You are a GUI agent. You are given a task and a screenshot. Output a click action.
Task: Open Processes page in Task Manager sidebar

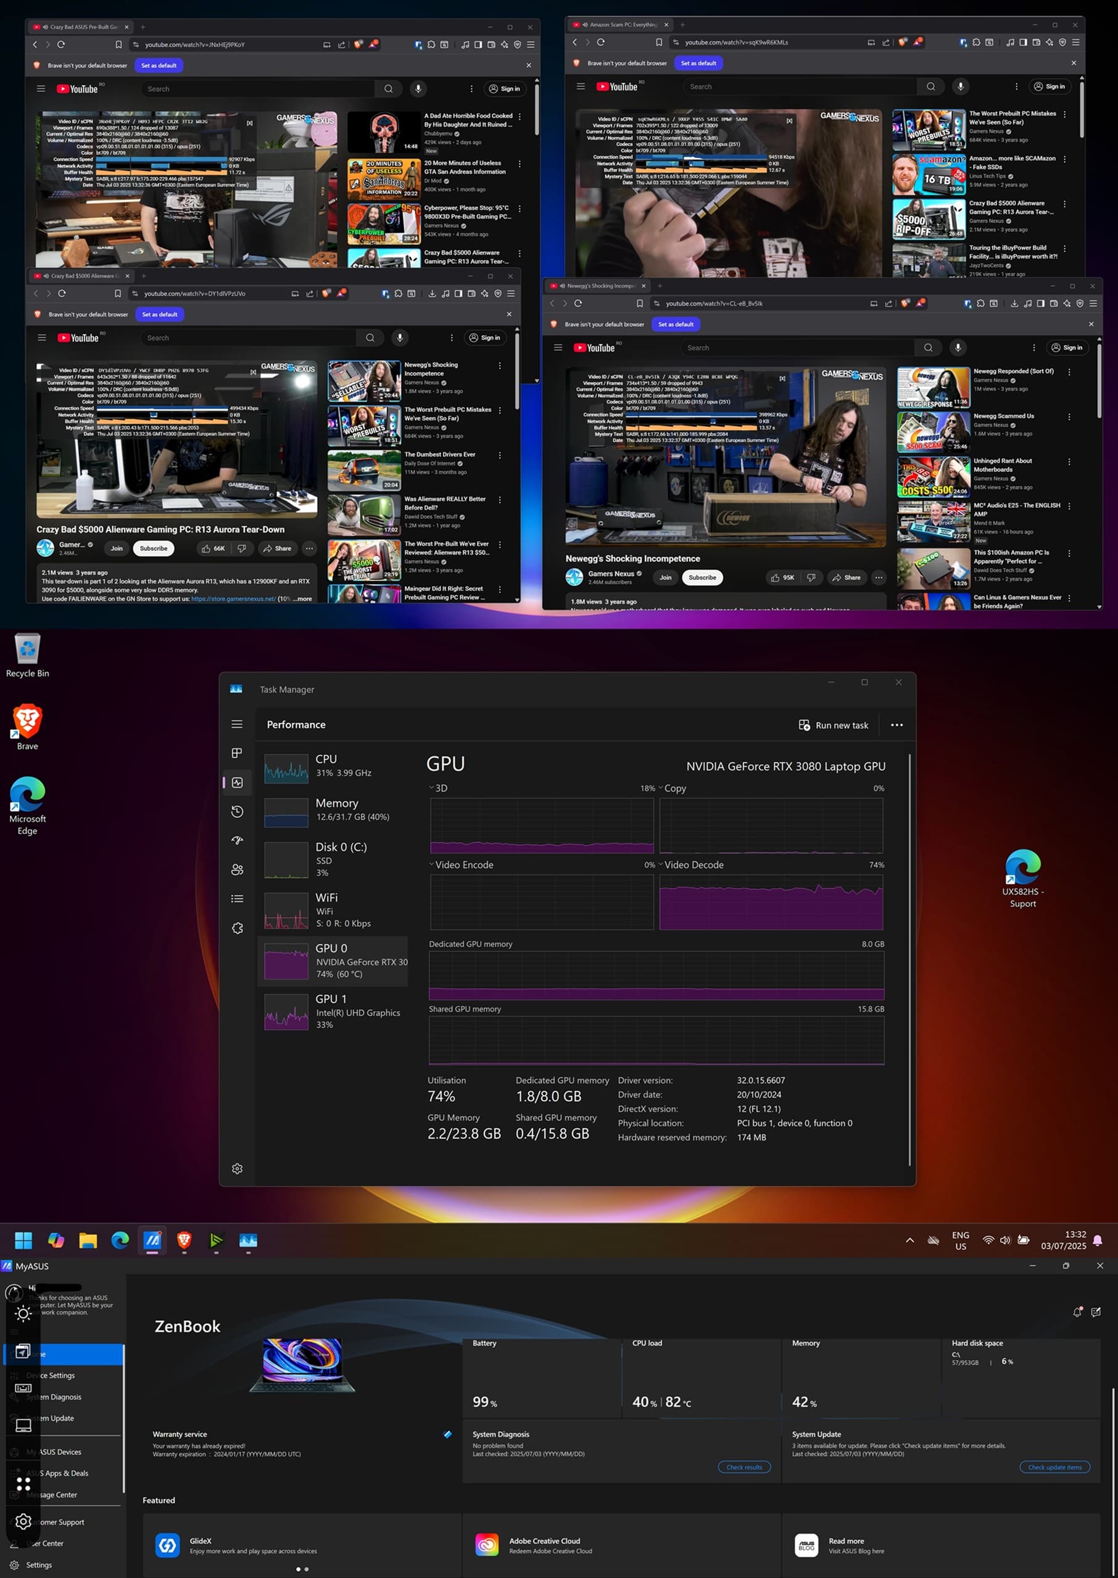pos(237,753)
